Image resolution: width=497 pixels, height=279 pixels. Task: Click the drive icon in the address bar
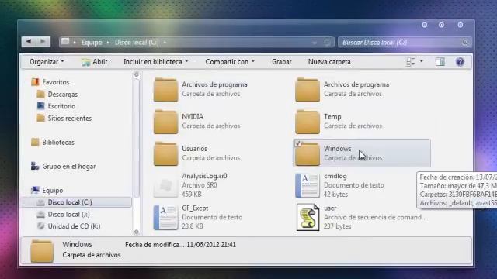65,42
